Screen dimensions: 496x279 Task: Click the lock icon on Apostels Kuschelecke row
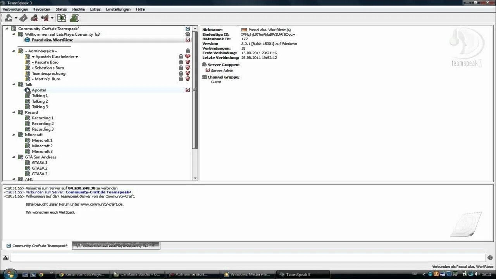(181, 57)
